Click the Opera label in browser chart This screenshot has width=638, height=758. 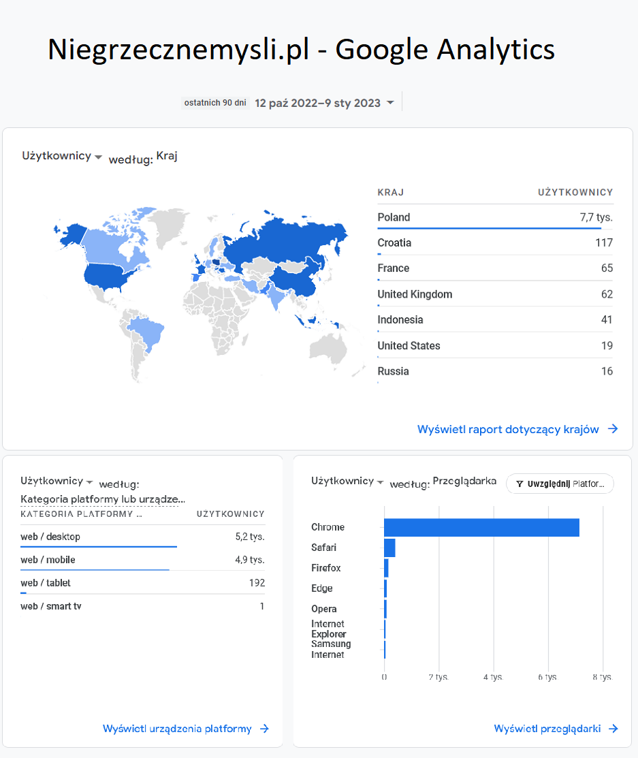[x=324, y=609]
